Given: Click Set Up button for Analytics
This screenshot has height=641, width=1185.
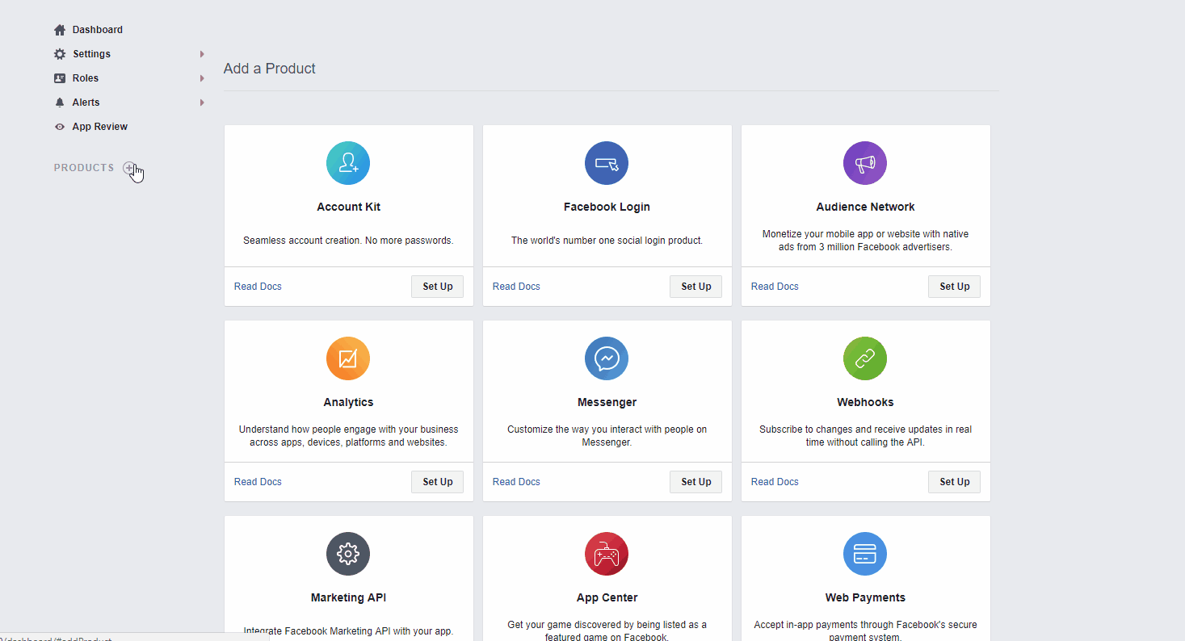Looking at the screenshot, I should [x=437, y=482].
